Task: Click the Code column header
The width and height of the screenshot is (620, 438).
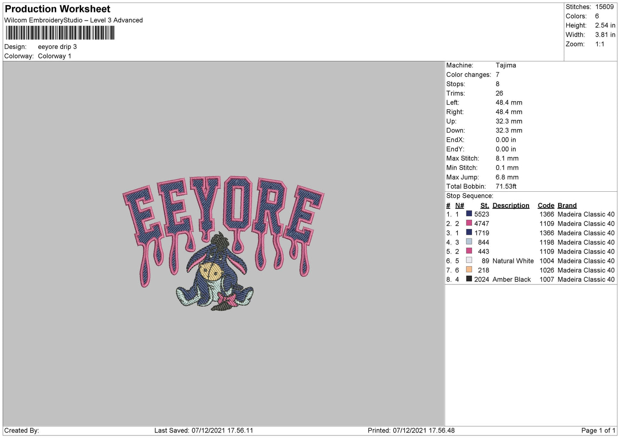Action: tap(546, 205)
